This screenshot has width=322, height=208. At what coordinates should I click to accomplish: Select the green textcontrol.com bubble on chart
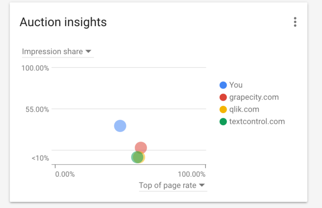136,157
